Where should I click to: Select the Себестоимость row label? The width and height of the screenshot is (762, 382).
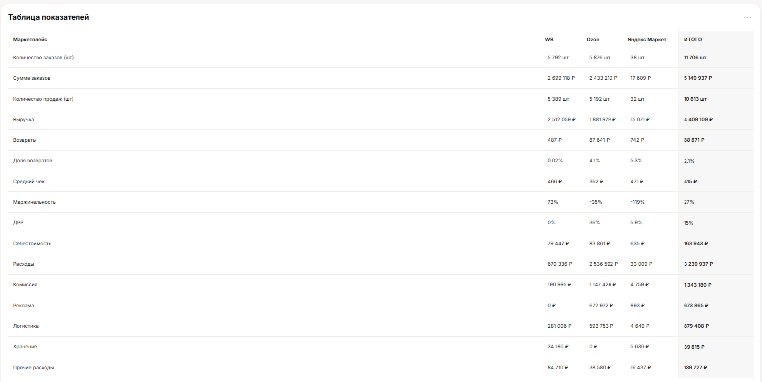tap(32, 244)
